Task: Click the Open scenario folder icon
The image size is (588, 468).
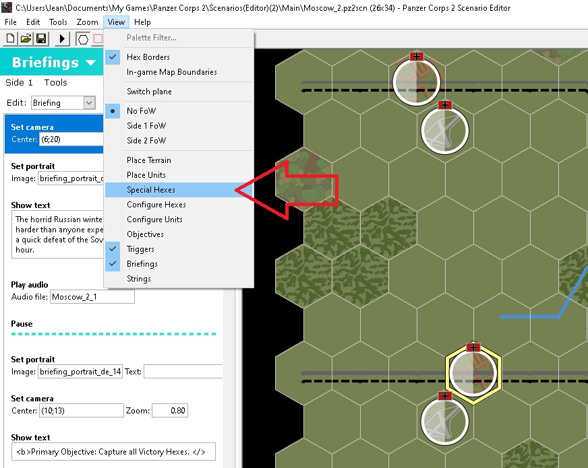Action: pos(26,39)
